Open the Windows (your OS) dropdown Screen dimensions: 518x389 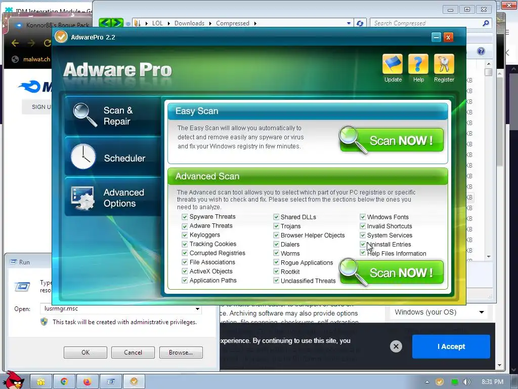(x=439, y=312)
